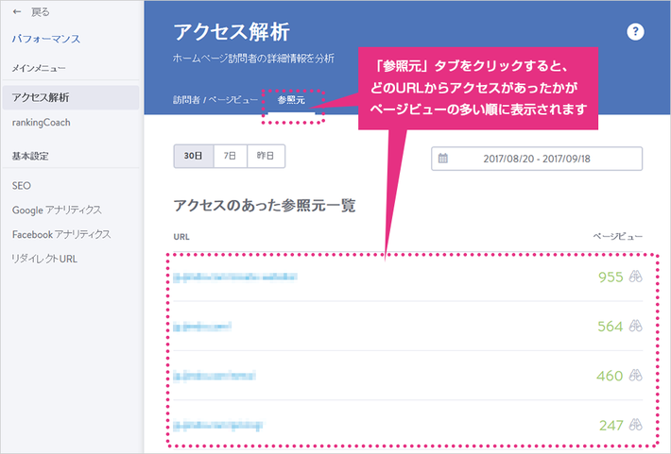Screen dimensions: 671x454
Task: Select the 30日 period toggle
Action: point(194,156)
